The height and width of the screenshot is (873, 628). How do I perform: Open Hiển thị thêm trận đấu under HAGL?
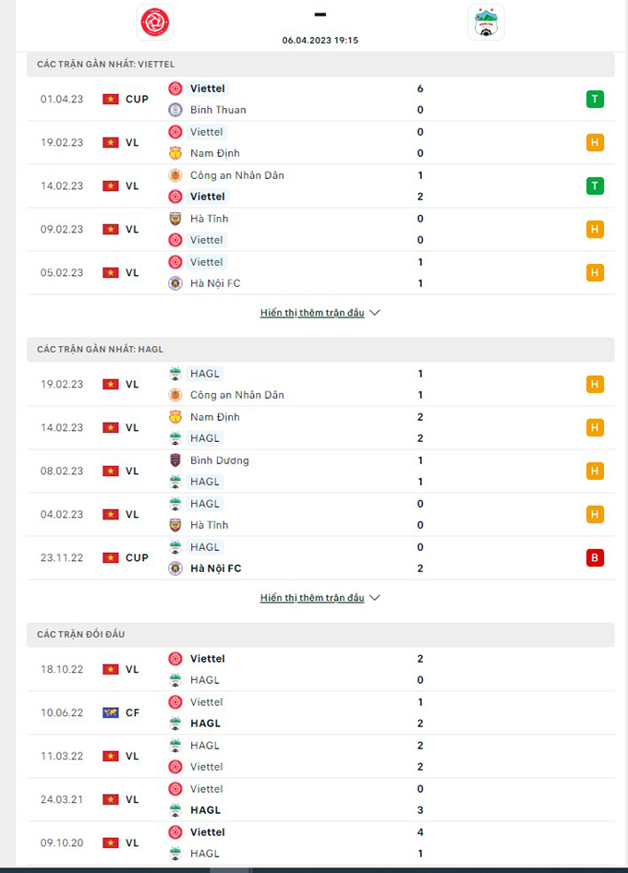(x=312, y=598)
